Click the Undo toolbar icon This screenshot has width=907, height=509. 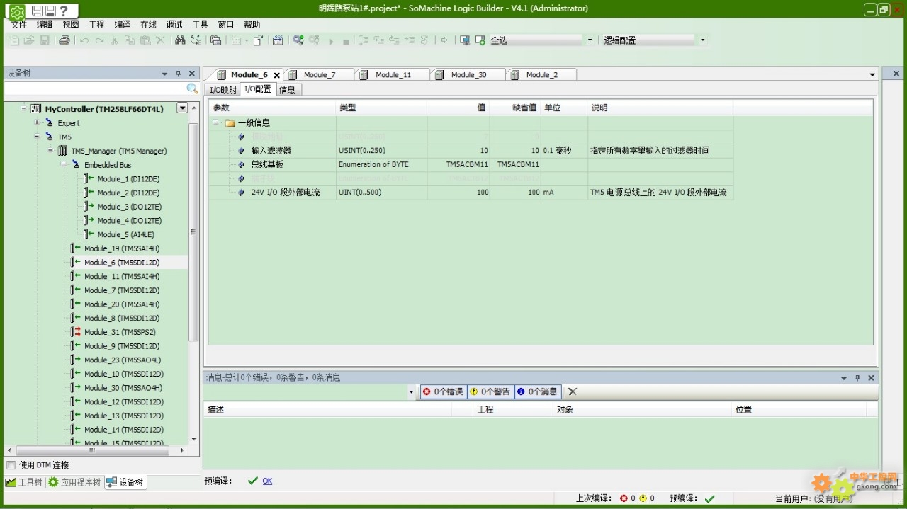[x=84, y=40]
